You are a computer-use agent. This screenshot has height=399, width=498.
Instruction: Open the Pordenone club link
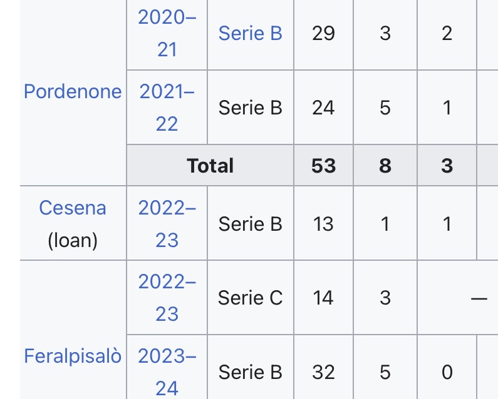tap(73, 92)
